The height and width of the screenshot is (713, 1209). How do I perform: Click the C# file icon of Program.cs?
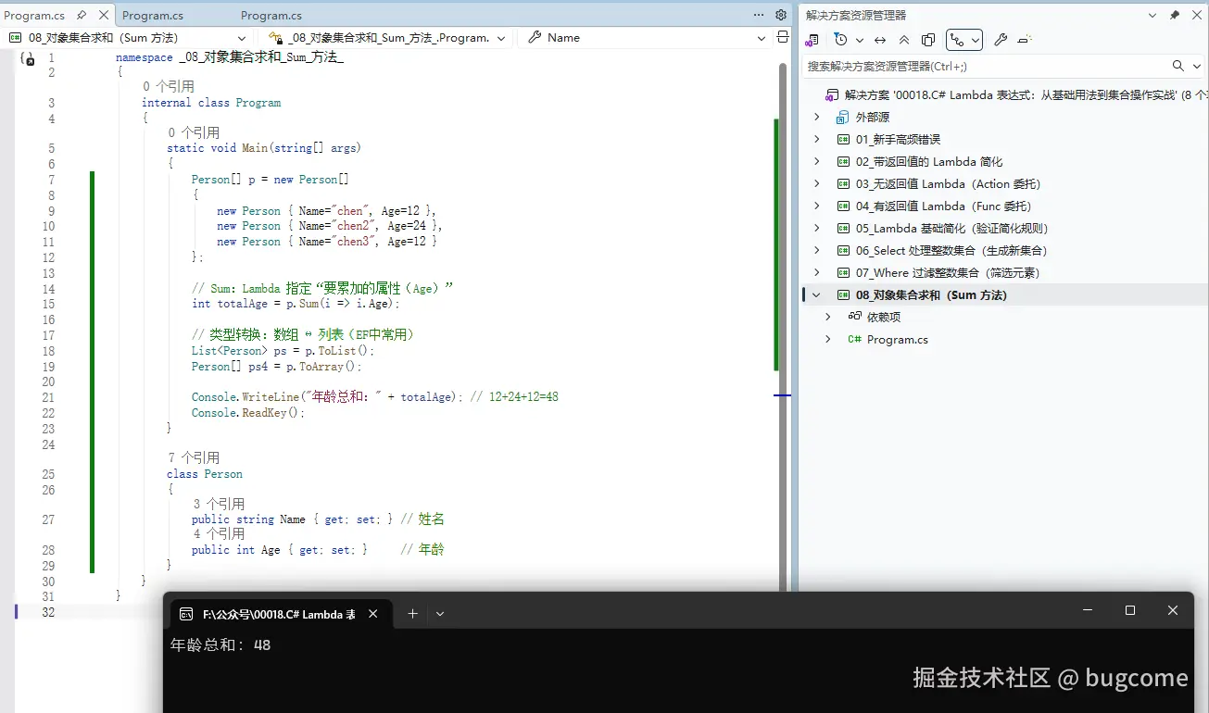pyautogui.click(x=855, y=339)
